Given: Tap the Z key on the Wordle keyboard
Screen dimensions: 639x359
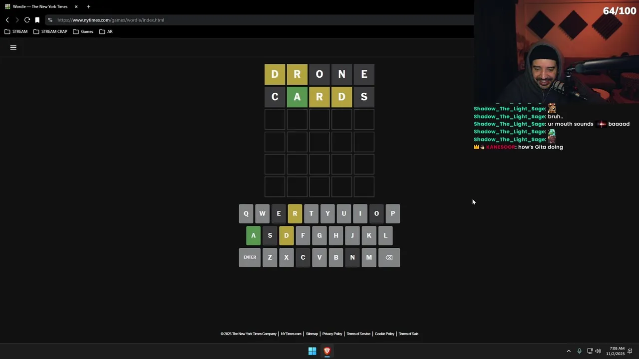Looking at the screenshot, I should pos(270,257).
